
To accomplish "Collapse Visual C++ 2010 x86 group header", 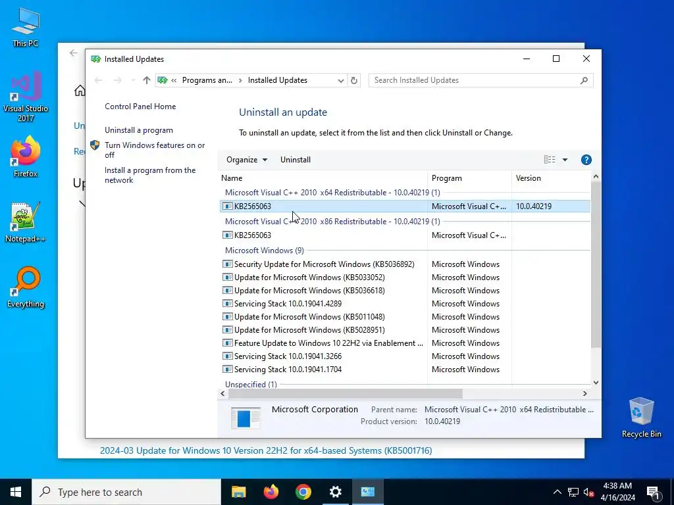I will pos(332,221).
